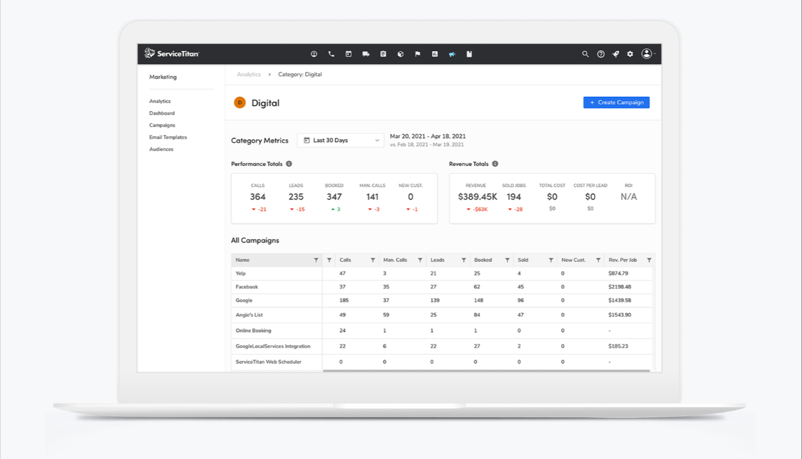Open the inventory box icon

[400, 53]
